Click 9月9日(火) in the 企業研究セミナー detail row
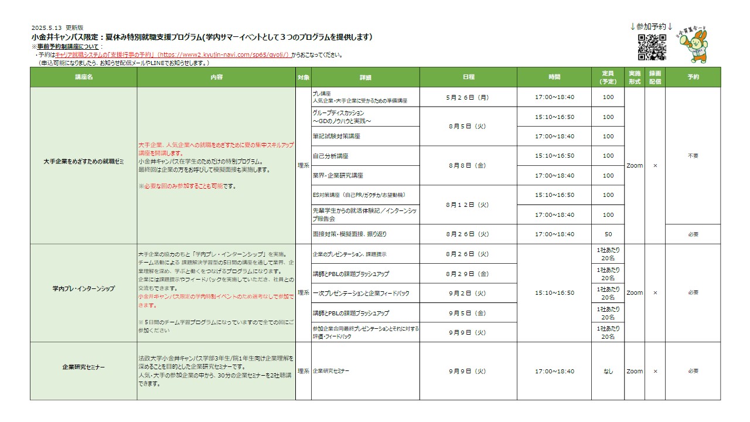Image resolution: width=750 pixels, height=422 pixels. (468, 371)
